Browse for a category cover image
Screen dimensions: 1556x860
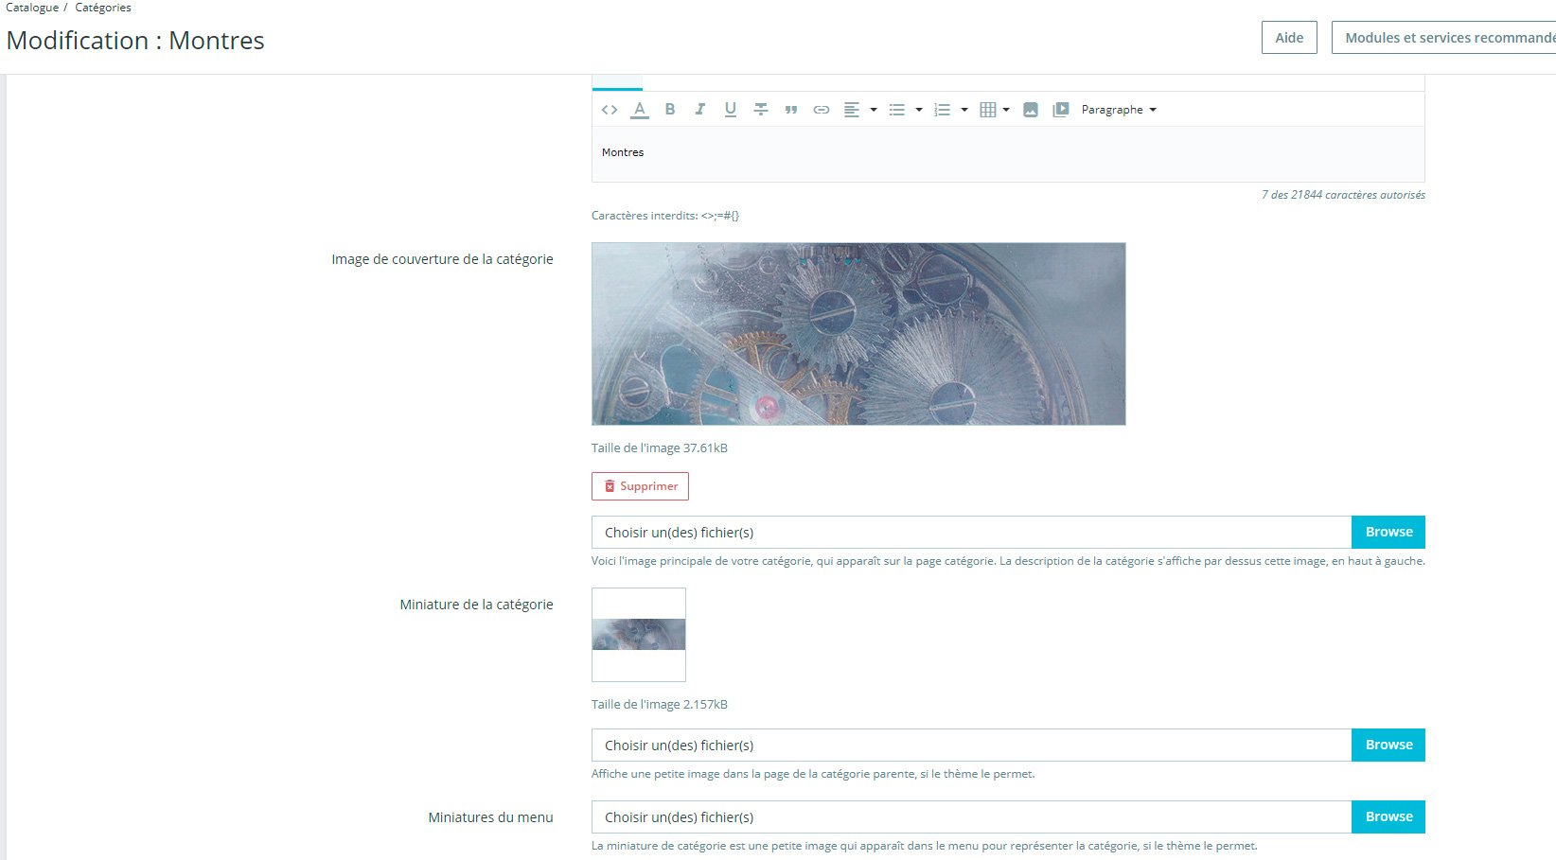point(1388,532)
